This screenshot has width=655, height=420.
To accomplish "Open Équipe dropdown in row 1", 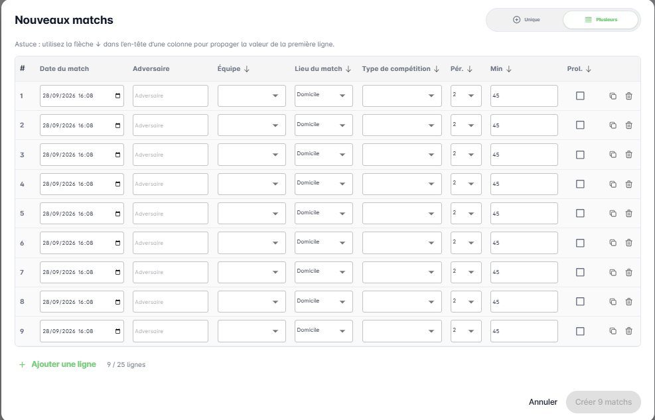I will (252, 96).
